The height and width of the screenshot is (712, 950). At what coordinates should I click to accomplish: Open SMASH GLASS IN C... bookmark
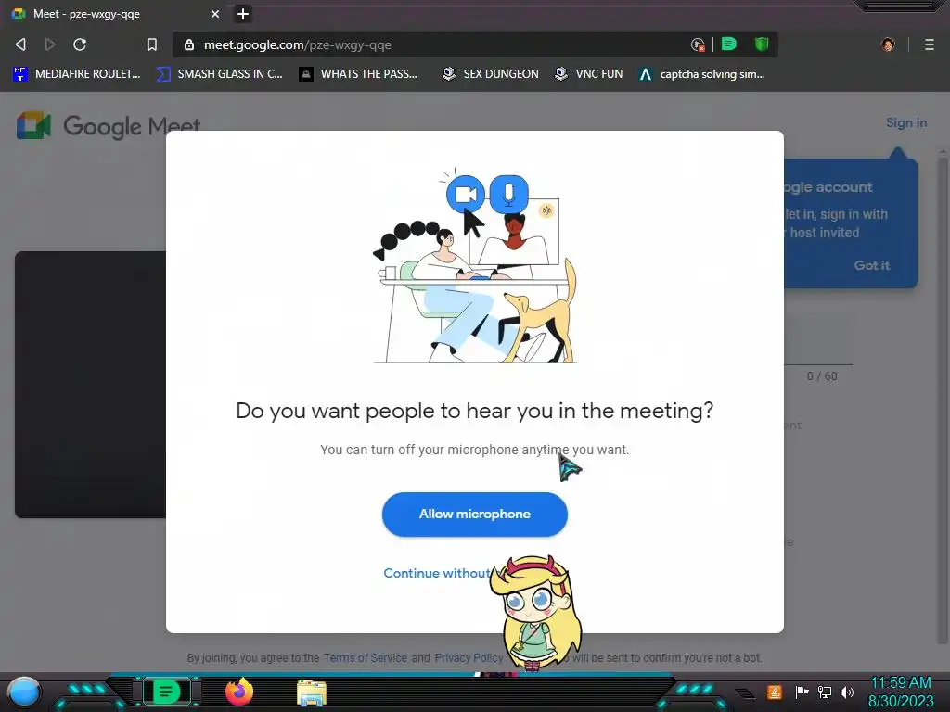click(219, 74)
